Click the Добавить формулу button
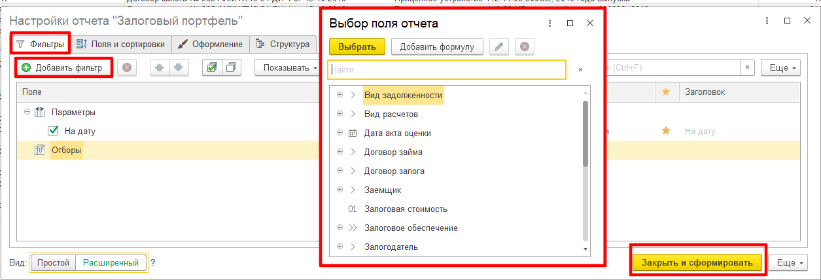Image resolution: width=821 pixels, height=280 pixels. click(x=437, y=46)
